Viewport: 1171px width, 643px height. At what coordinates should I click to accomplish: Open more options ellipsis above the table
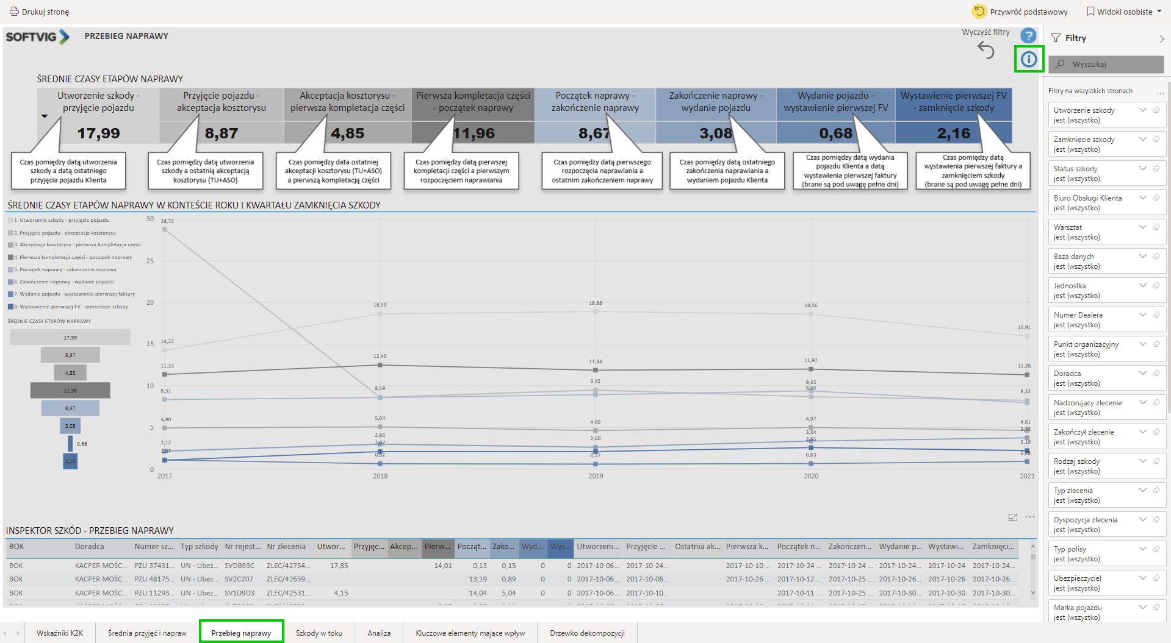pyautogui.click(x=1030, y=517)
